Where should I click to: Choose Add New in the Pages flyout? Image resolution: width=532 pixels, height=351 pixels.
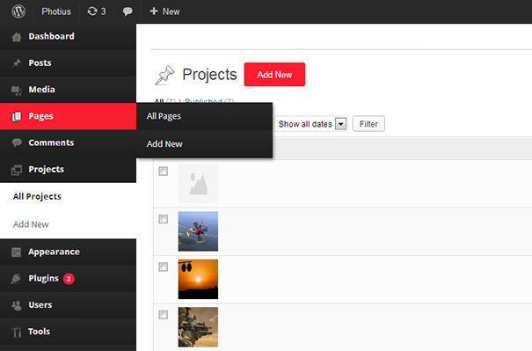[x=204, y=144]
